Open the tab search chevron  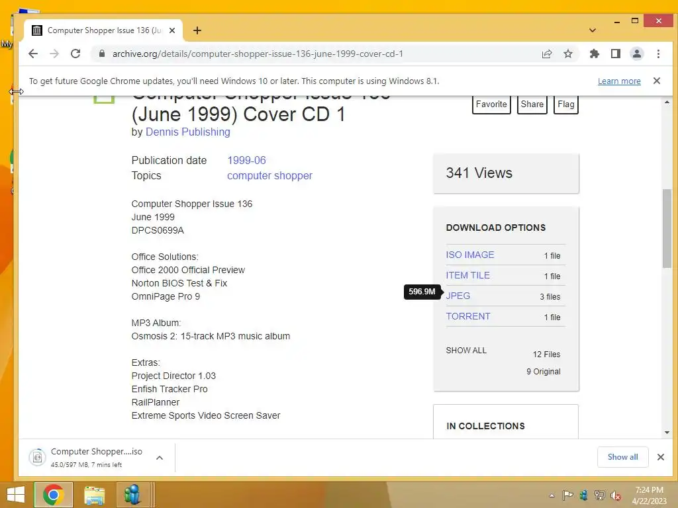pos(593,30)
